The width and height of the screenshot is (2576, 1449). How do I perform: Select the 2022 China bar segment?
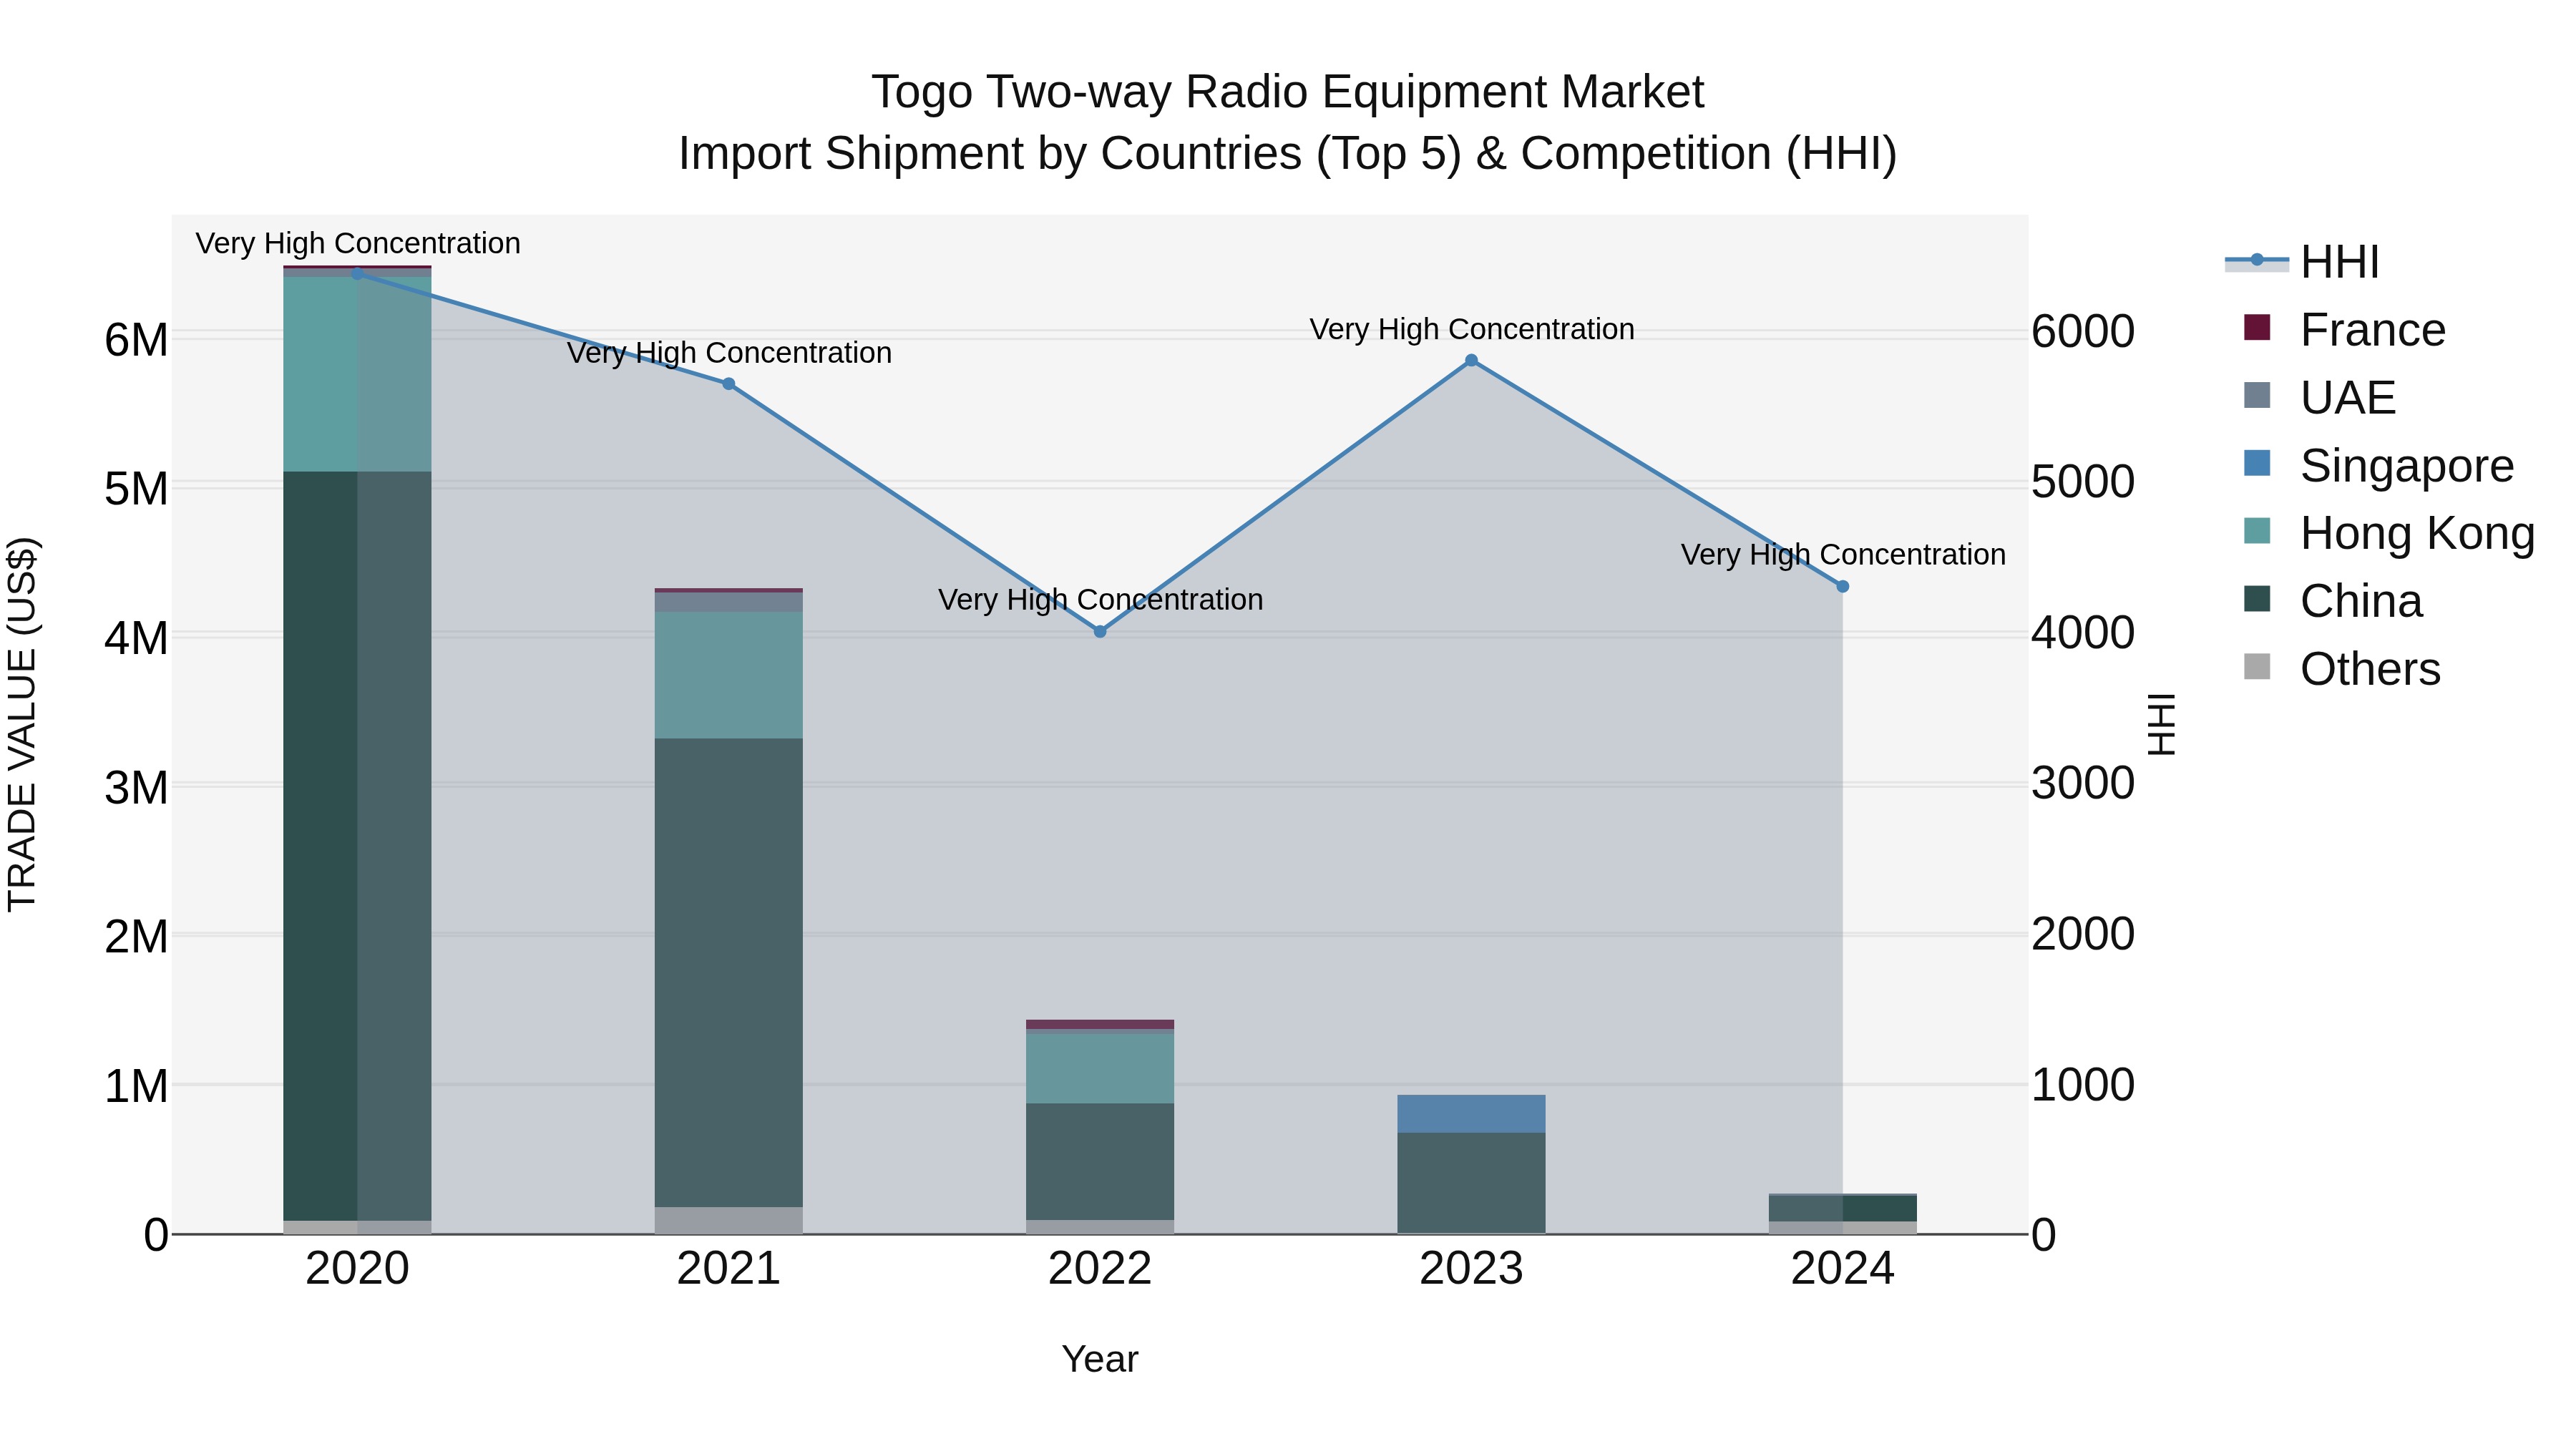1100,1162
